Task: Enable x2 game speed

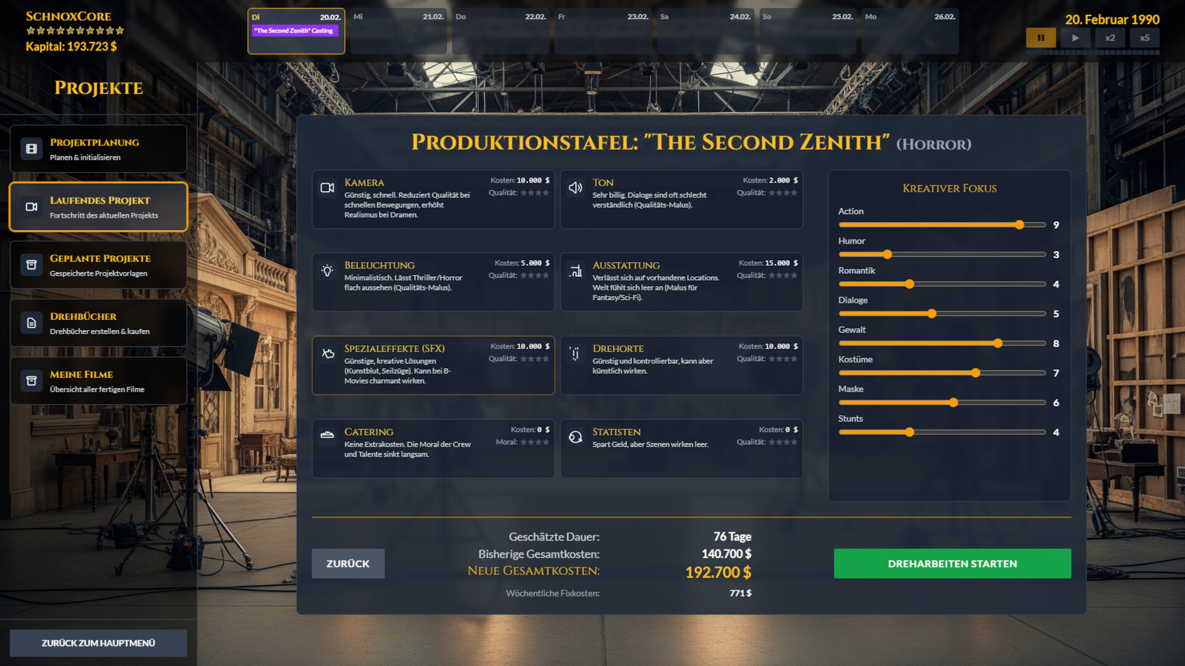Action: click(1110, 38)
